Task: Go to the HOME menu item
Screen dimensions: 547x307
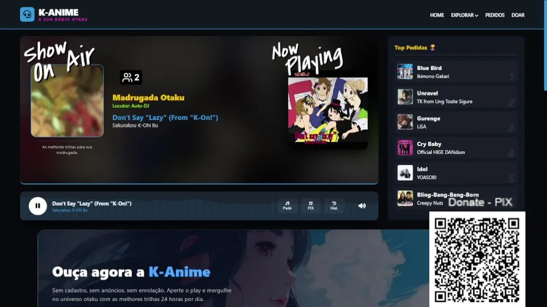Action: [437, 15]
